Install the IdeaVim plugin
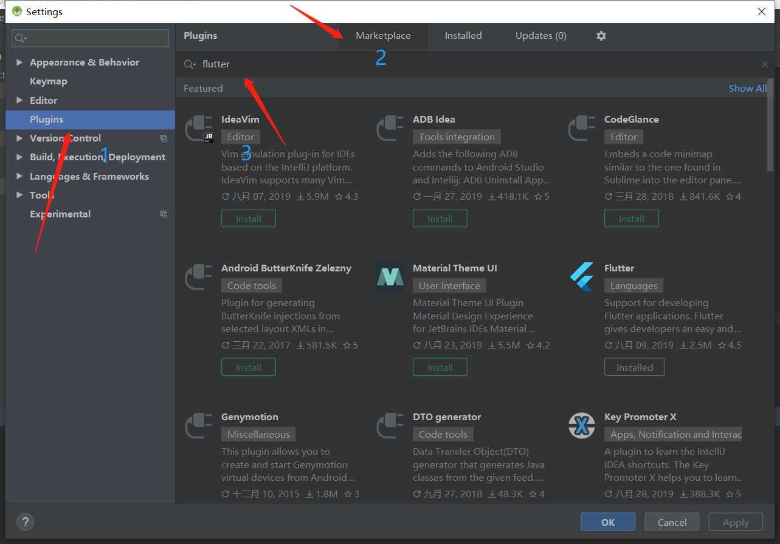The width and height of the screenshot is (780, 544). click(249, 219)
